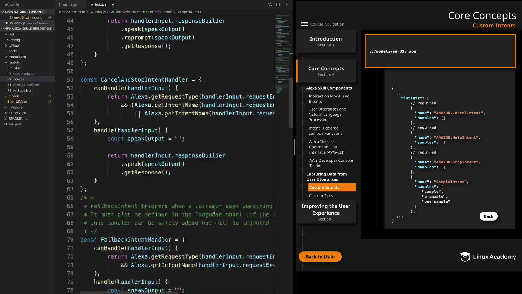
Task: Open skill.json in the explorer
Action: coord(15,124)
